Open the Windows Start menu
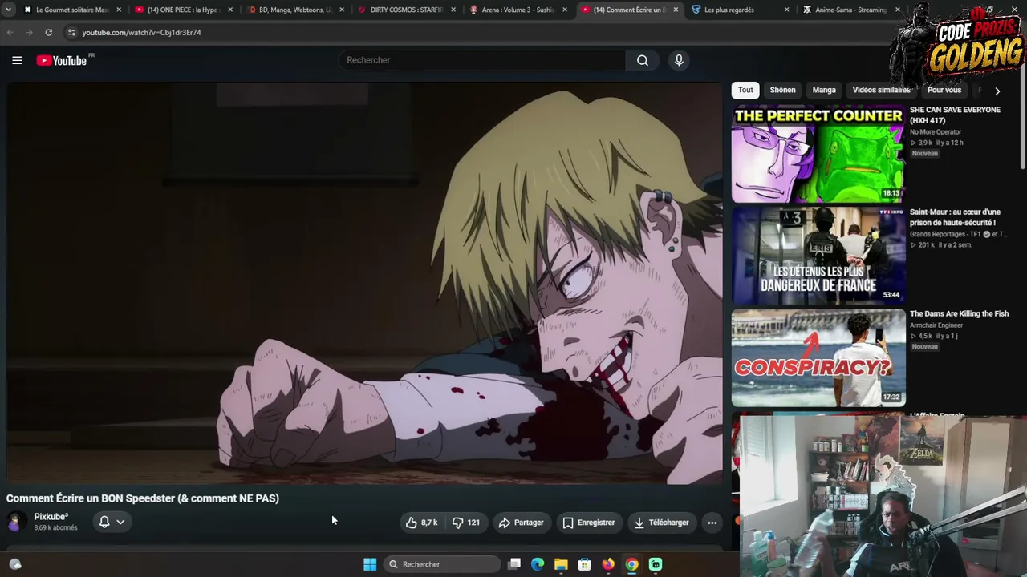 click(x=370, y=564)
